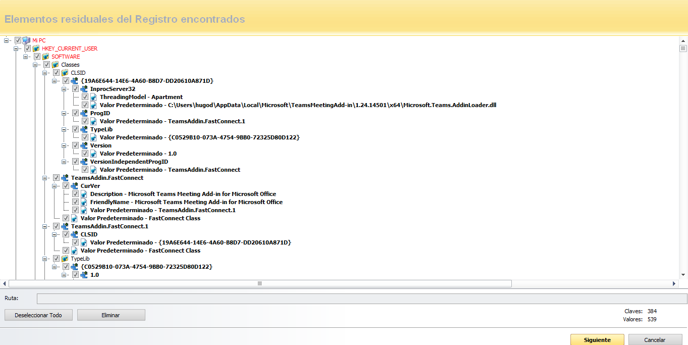The image size is (688, 345).
Task: Click the Ruta path field
Action: point(361,299)
